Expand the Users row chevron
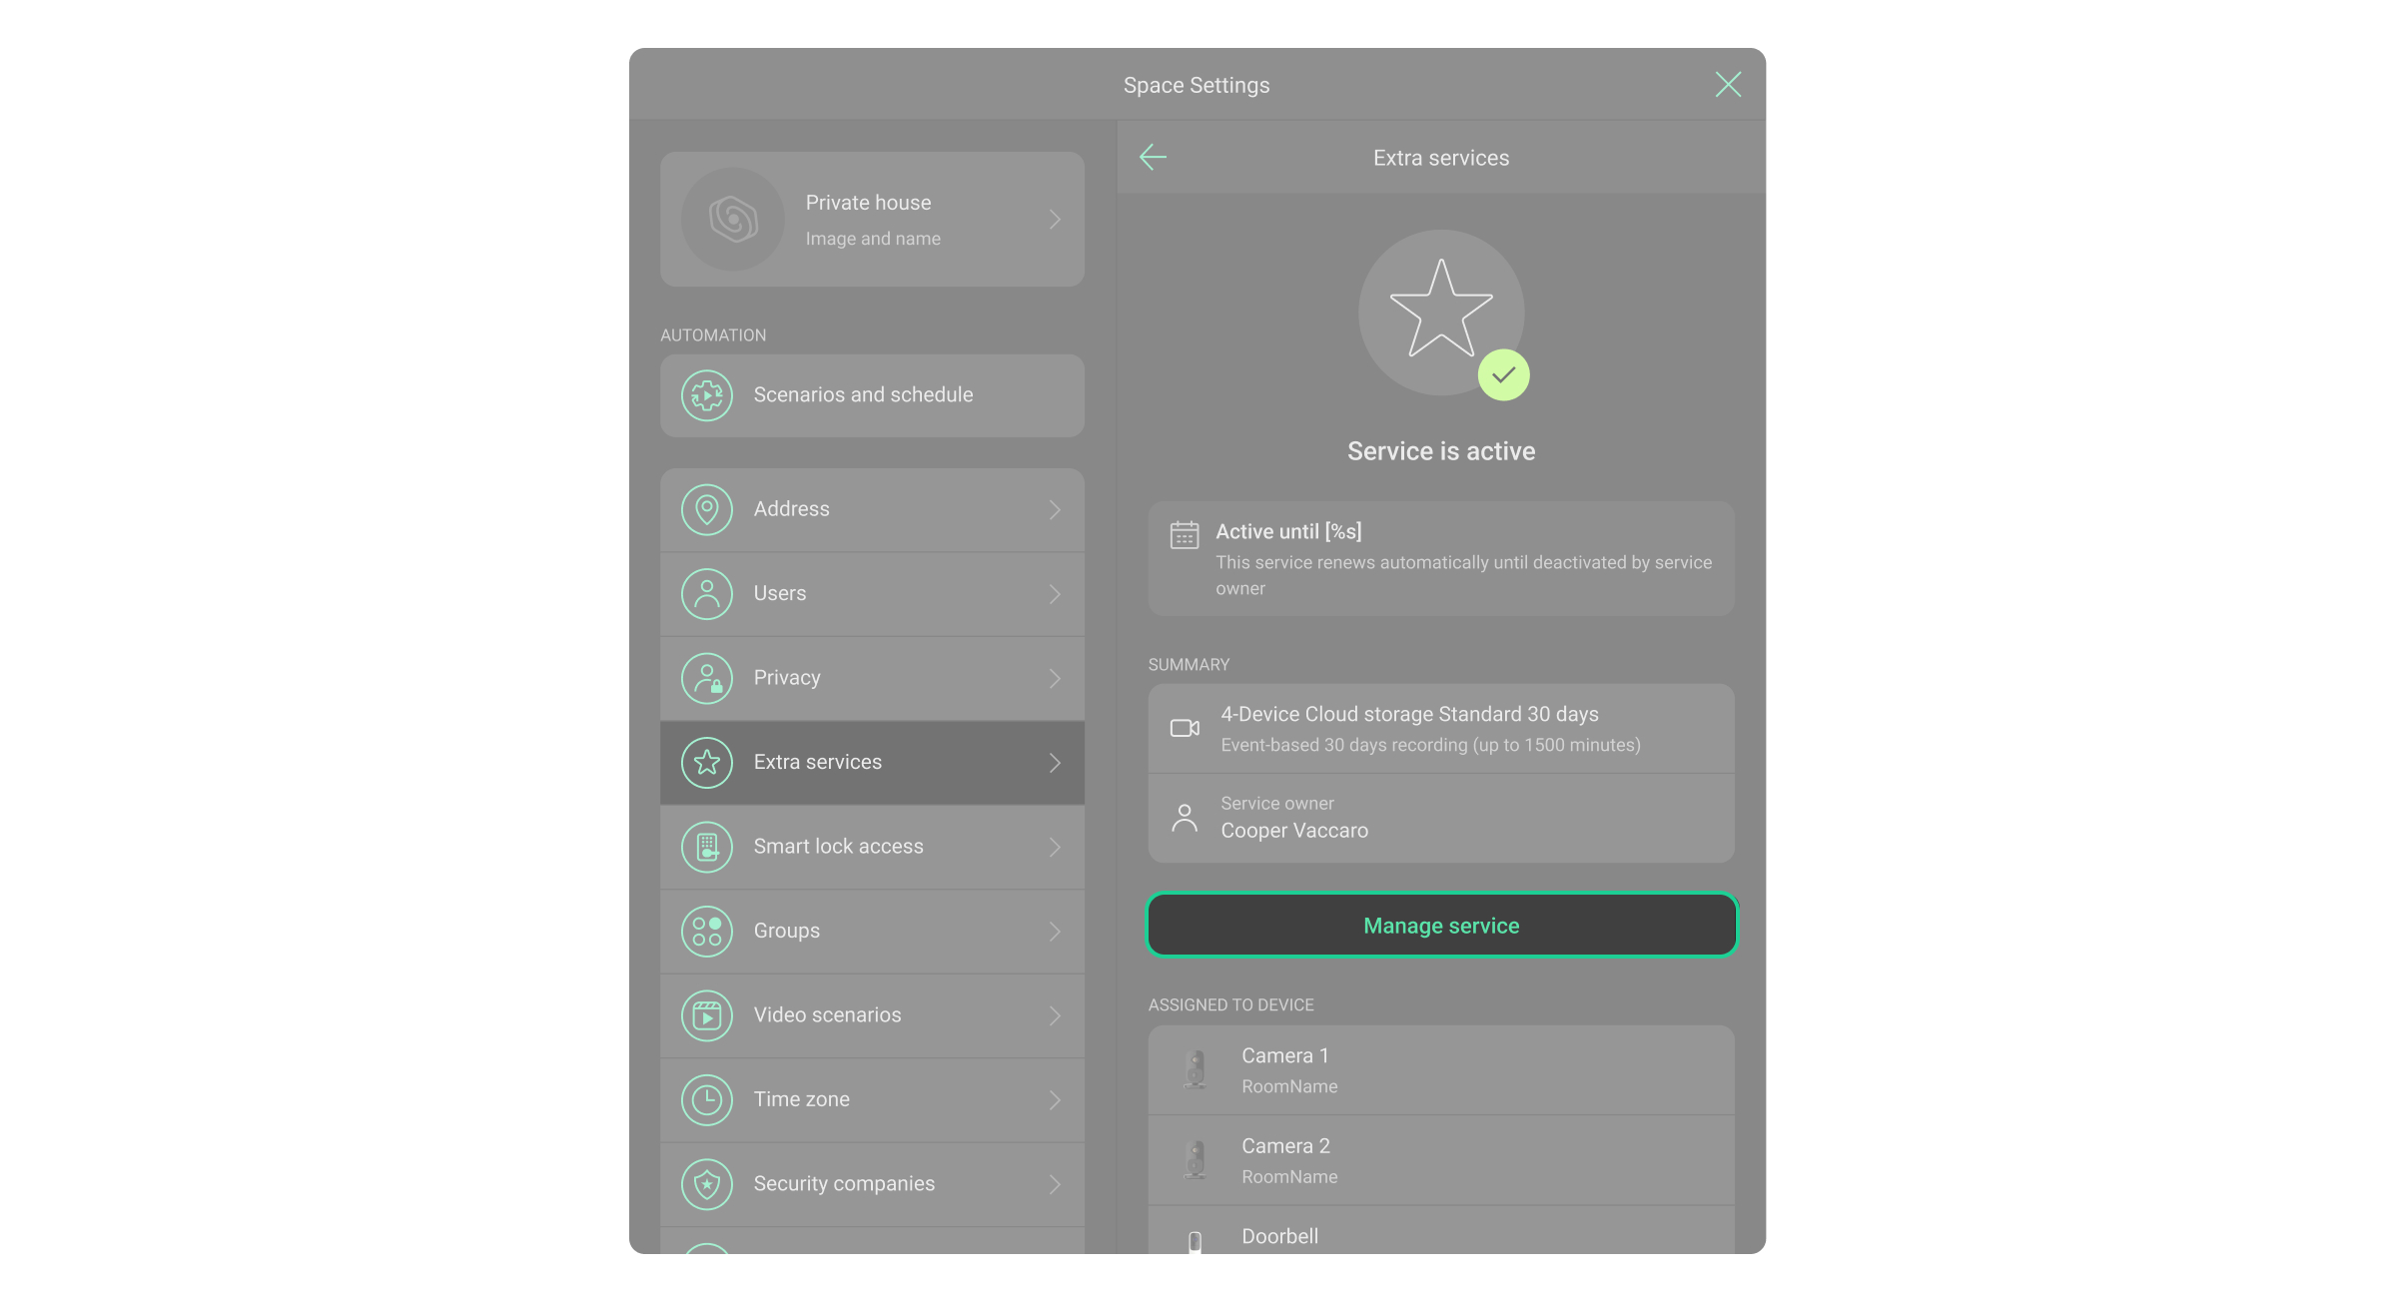The width and height of the screenshot is (2397, 1302). click(1055, 594)
